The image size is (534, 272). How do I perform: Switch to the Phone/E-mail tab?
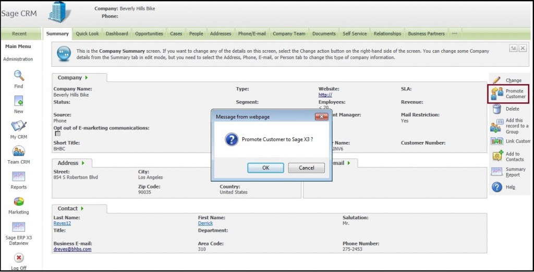pos(252,34)
